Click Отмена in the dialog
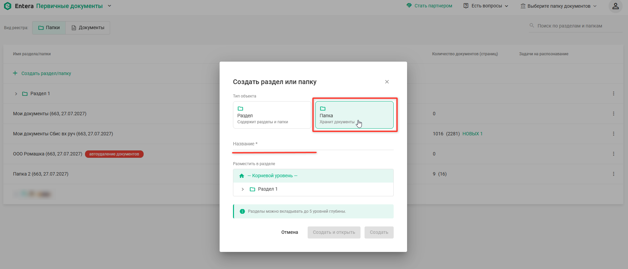Image resolution: width=628 pixels, height=269 pixels. [x=290, y=232]
